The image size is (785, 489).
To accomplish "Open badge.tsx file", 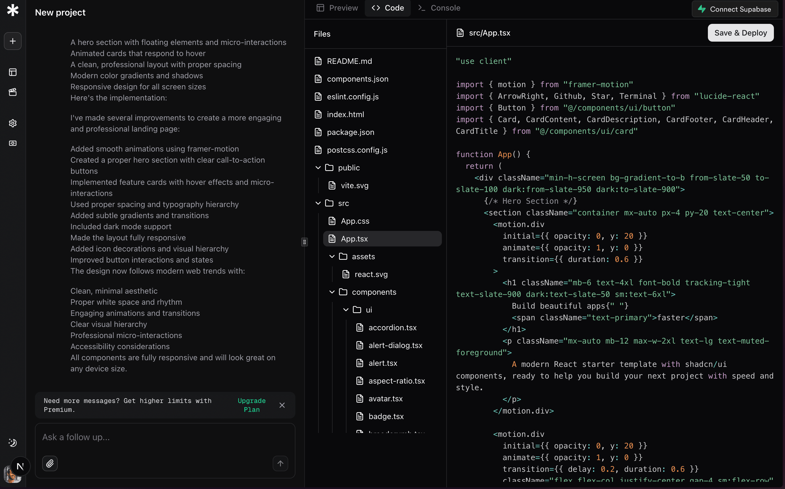I will tap(396, 417).
